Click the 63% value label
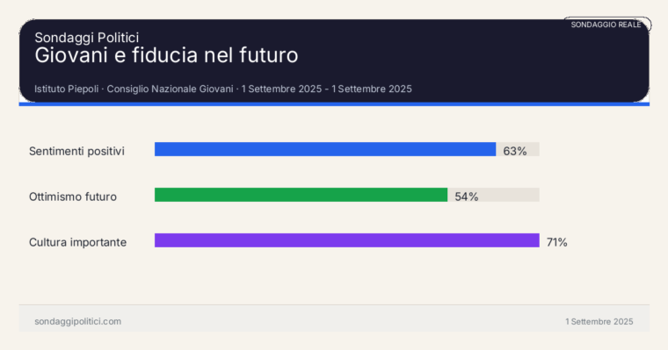The image size is (668, 350). click(515, 151)
